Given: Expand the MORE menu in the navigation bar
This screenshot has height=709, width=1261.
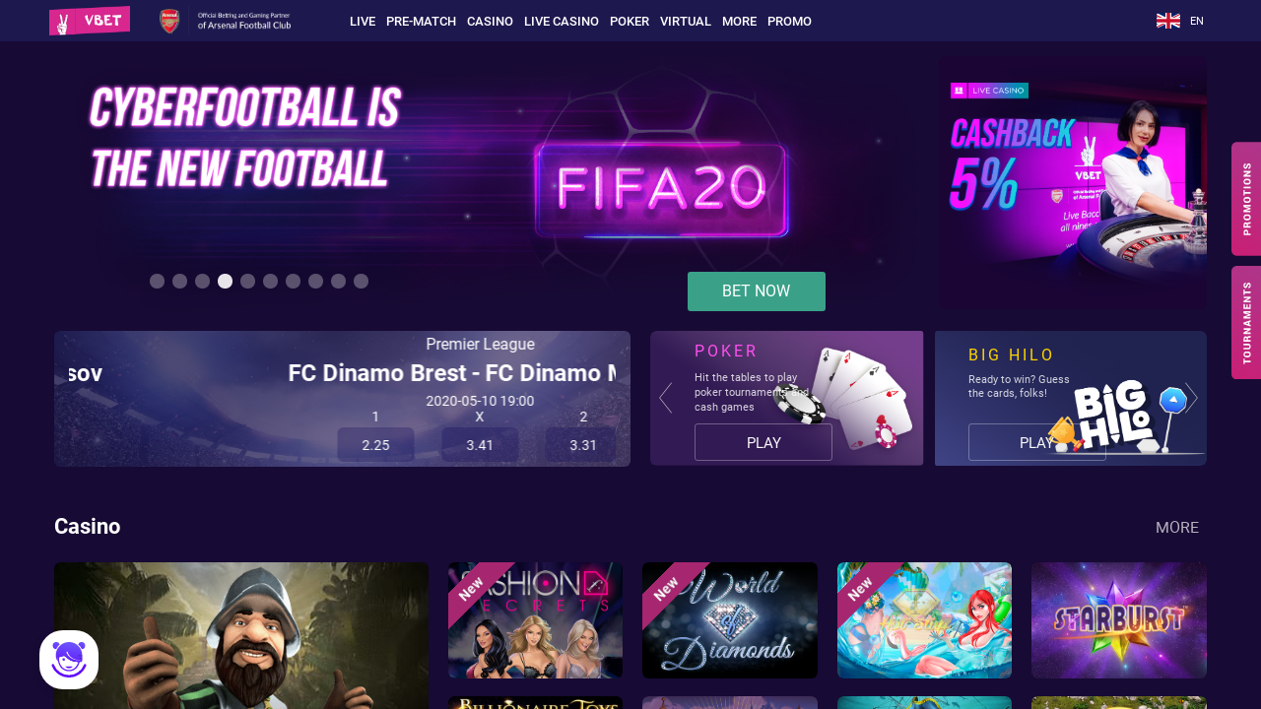Looking at the screenshot, I should pyautogui.click(x=739, y=21).
